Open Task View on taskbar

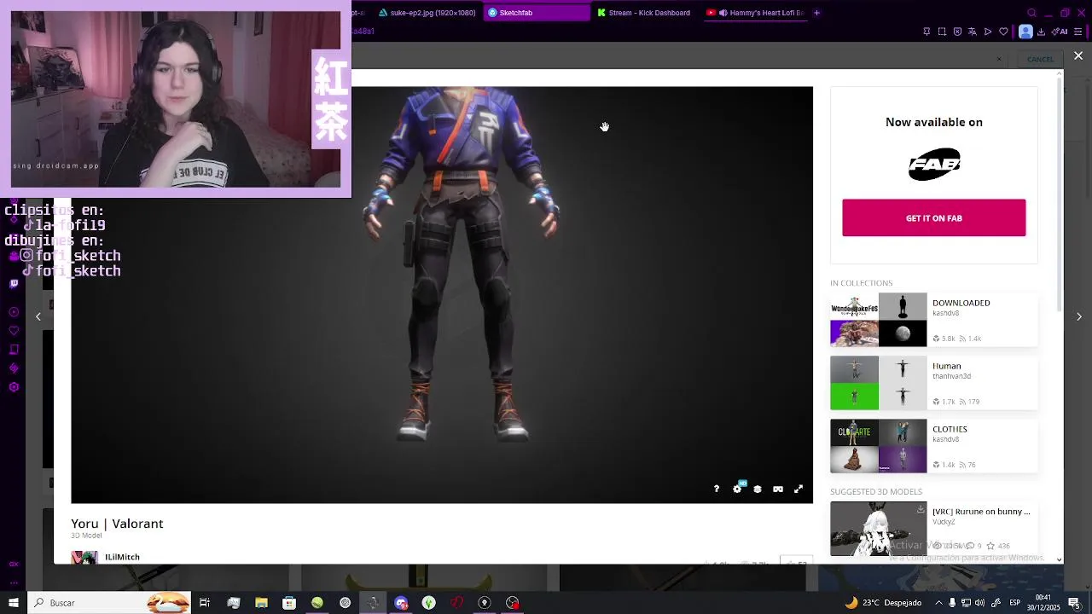click(205, 603)
